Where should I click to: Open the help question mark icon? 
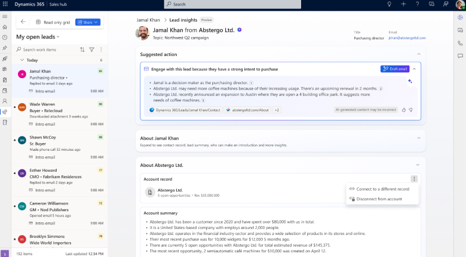(417, 4)
